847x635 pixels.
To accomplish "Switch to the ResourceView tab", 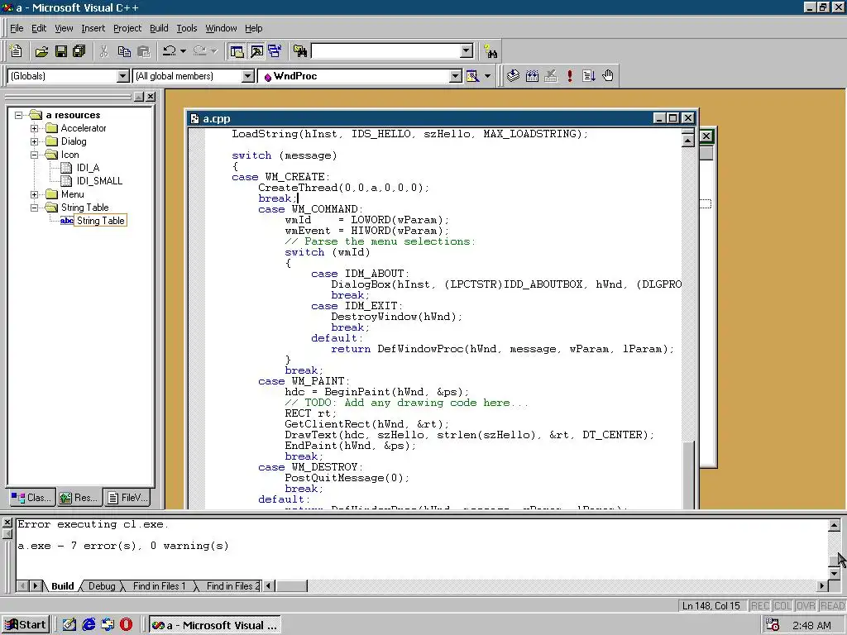I will click(x=79, y=497).
